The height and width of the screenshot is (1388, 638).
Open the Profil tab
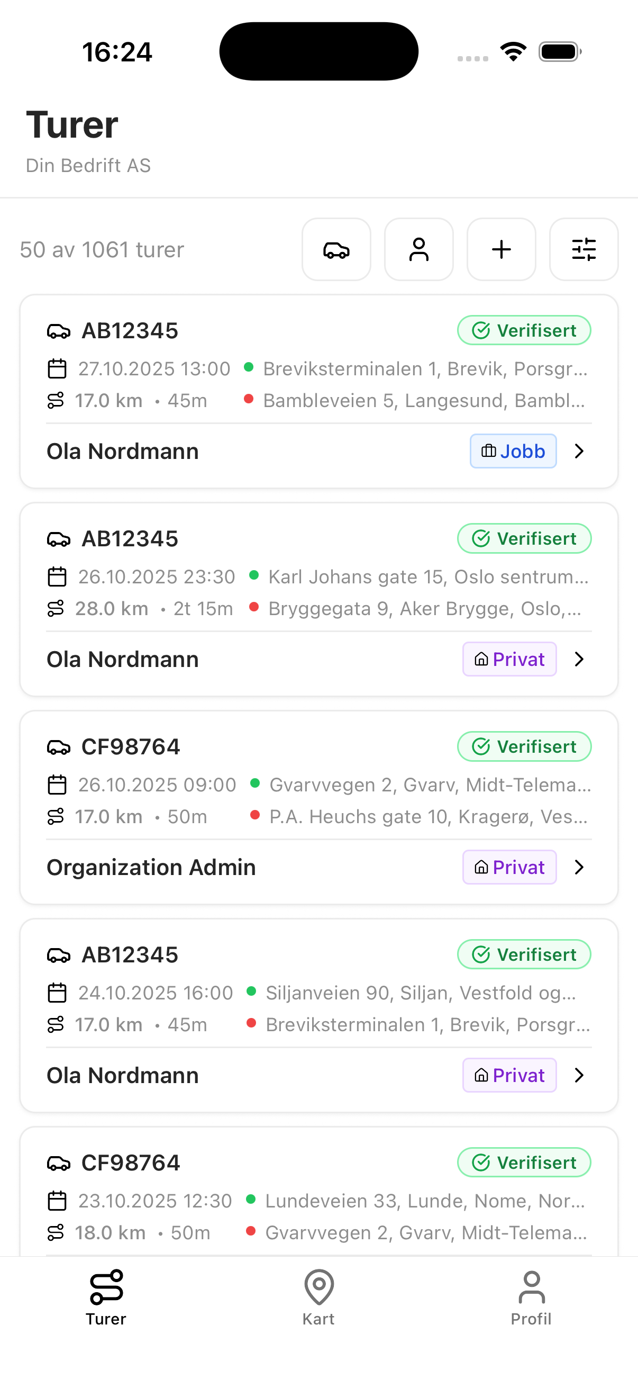[531, 1296]
